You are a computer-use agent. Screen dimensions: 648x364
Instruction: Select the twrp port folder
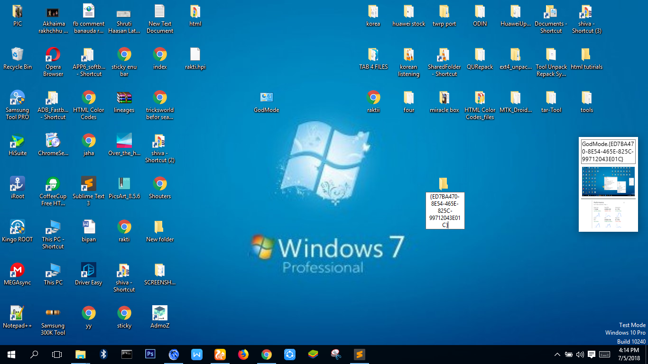(x=444, y=16)
